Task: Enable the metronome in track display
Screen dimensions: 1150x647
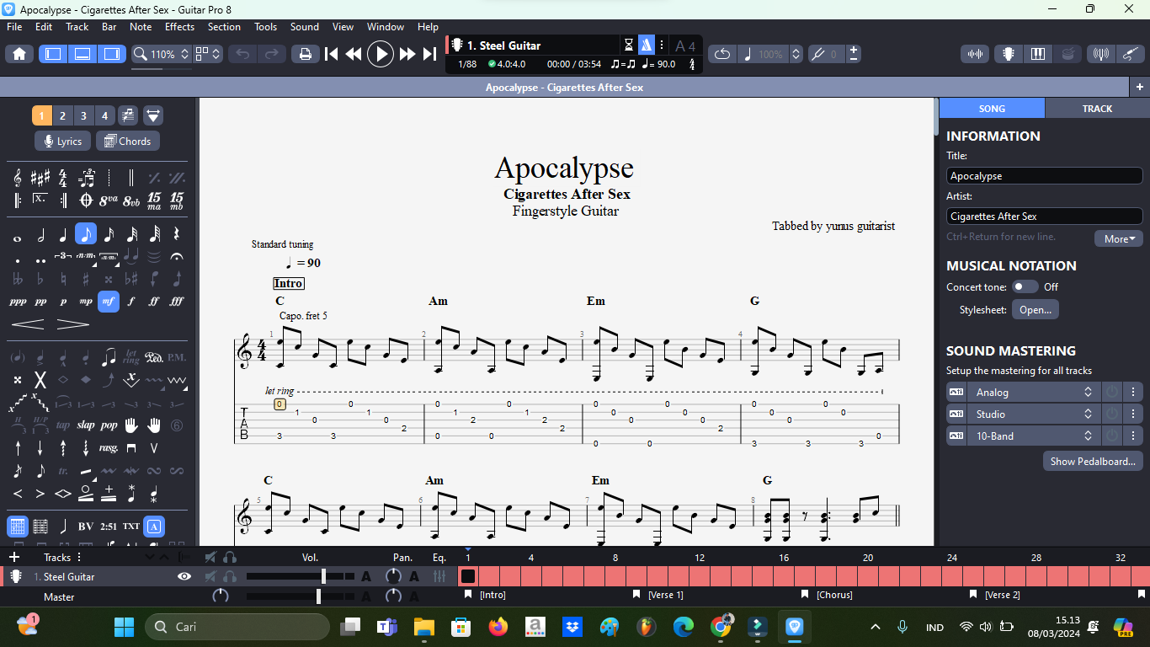Action: (x=646, y=45)
